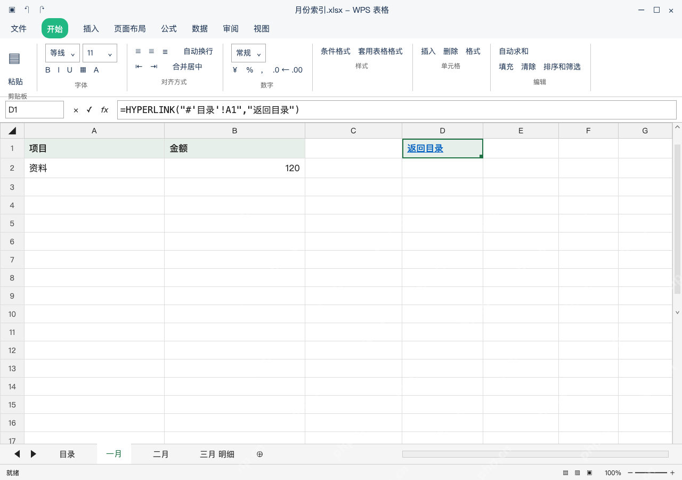Click the 自动求和 AutoSum button
The height and width of the screenshot is (480, 682).
514,51
